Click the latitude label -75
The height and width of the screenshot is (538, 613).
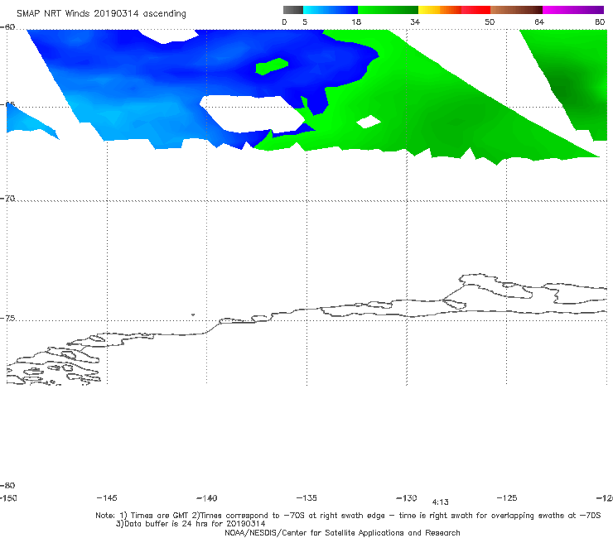coord(7,319)
